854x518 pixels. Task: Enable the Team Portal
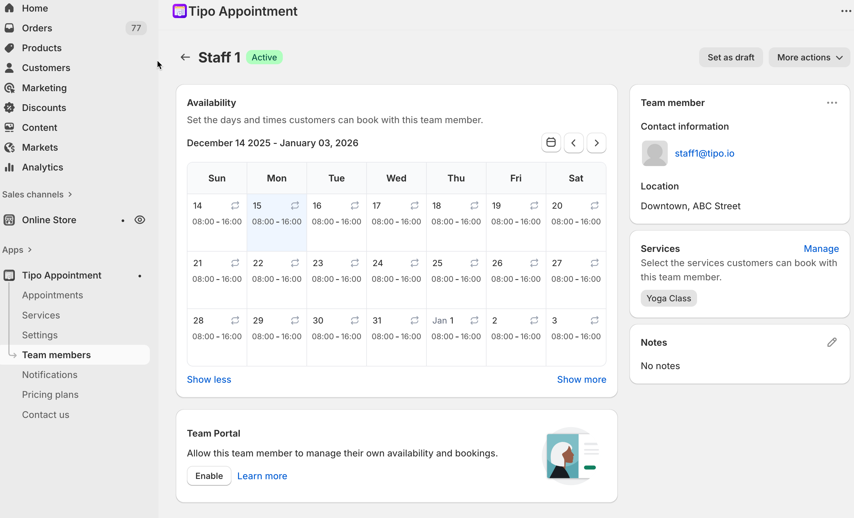[x=209, y=476]
